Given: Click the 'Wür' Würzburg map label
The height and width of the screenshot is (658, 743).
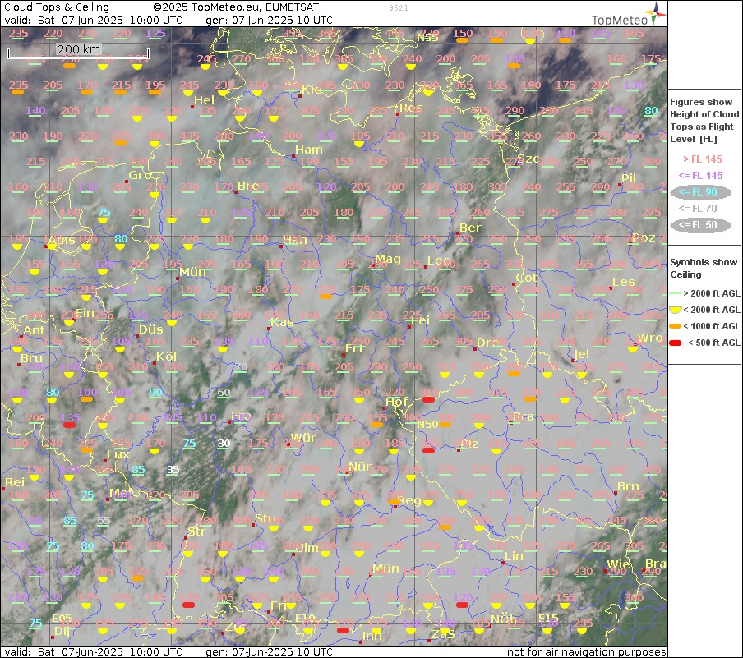Looking at the screenshot, I should coord(303,438).
